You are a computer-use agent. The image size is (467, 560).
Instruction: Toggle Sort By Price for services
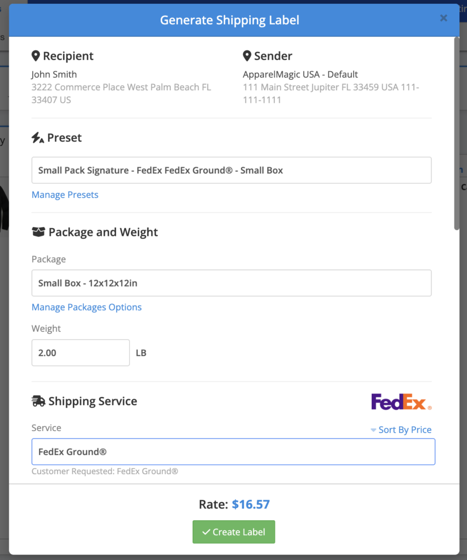coord(401,430)
